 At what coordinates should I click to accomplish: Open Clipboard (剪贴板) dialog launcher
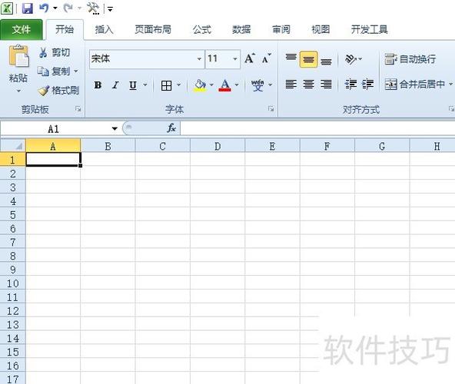pos(78,109)
